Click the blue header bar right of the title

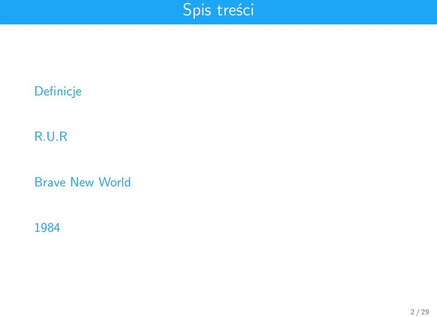tap(346, 12)
